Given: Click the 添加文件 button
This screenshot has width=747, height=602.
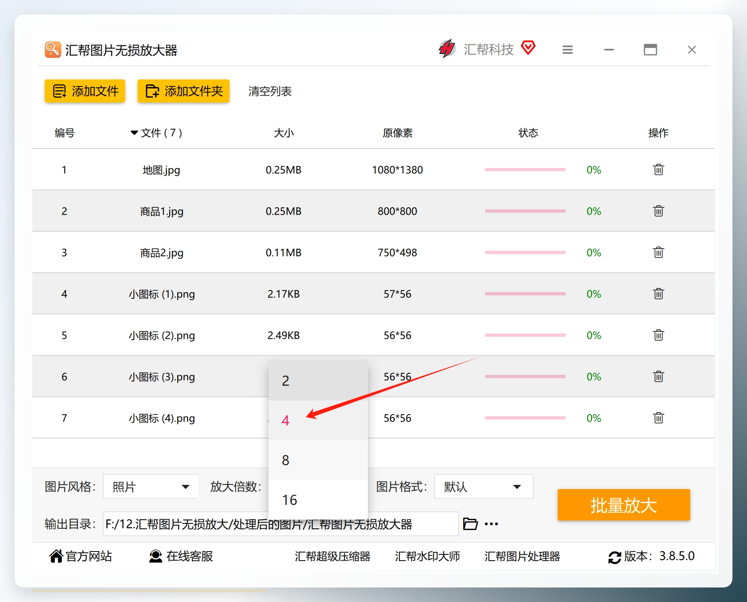Looking at the screenshot, I should click(x=85, y=91).
